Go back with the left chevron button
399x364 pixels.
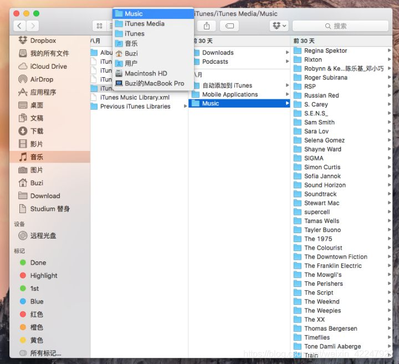pos(19,26)
